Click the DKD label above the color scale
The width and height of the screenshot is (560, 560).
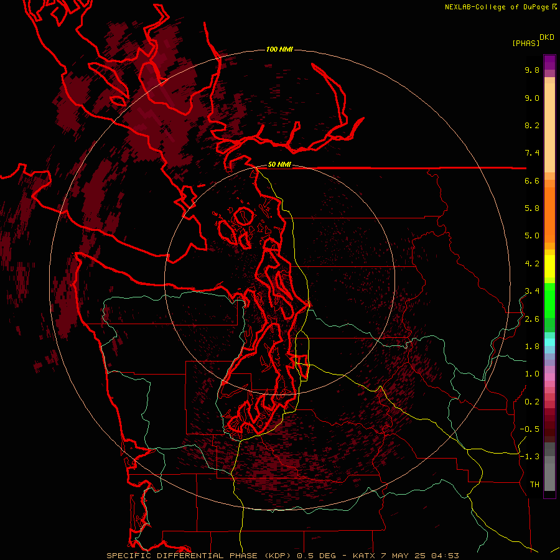click(547, 37)
